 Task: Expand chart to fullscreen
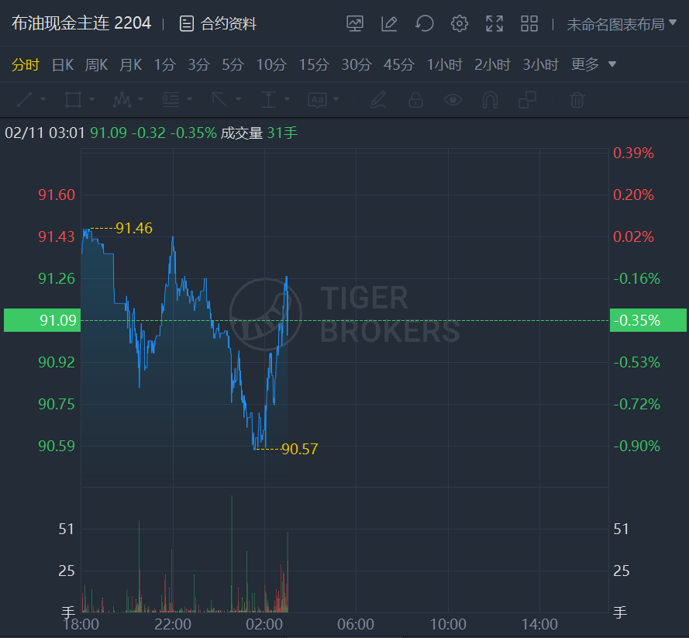[494, 24]
